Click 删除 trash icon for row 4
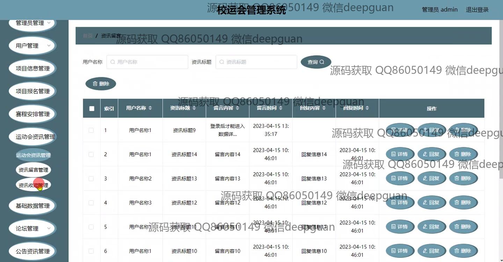 tap(457, 202)
